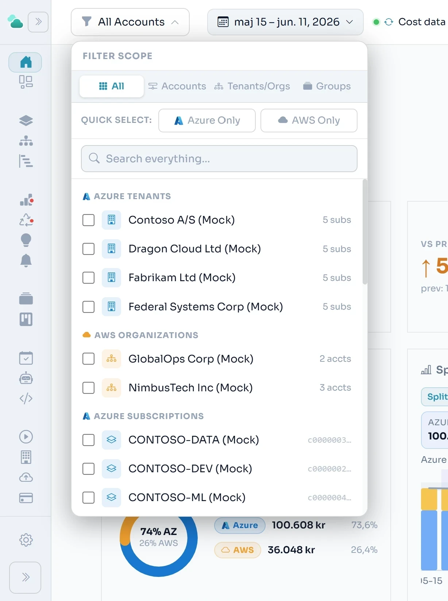Open the stacked layers icon in sidebar
The width and height of the screenshot is (448, 601).
[x=26, y=120]
